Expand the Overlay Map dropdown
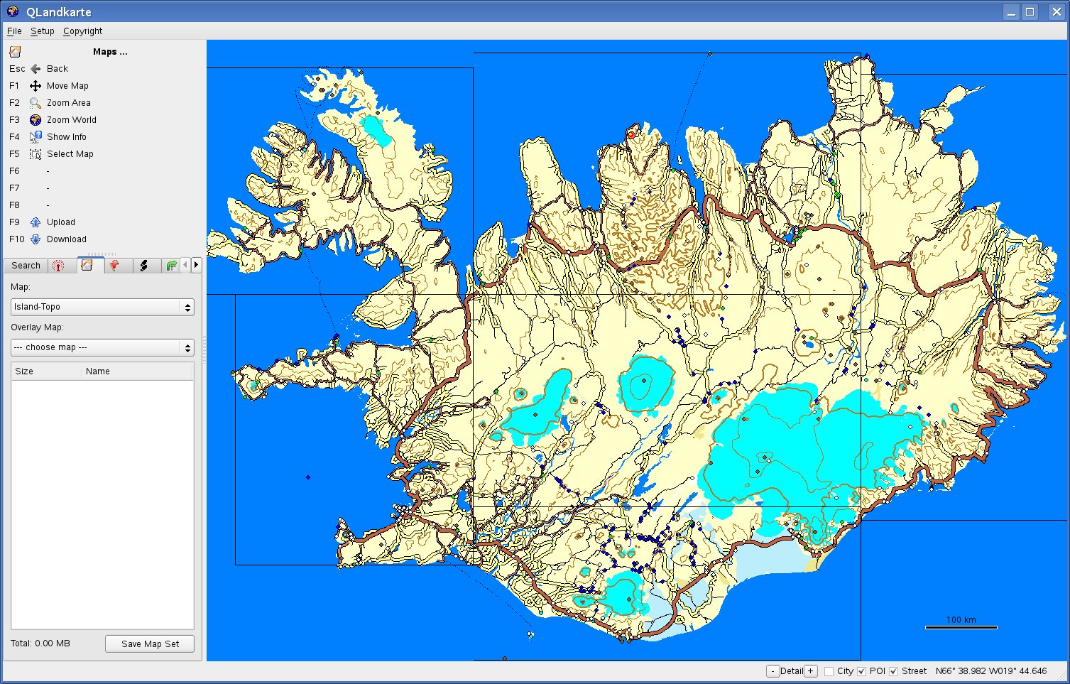The image size is (1070, 684). 102,347
